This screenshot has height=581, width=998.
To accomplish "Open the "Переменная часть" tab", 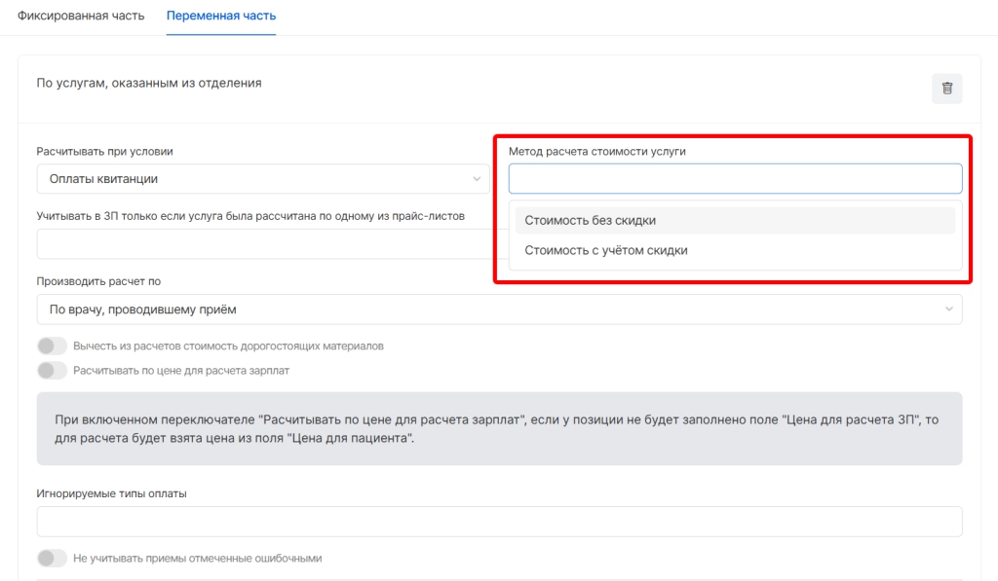I will pyautogui.click(x=221, y=17).
